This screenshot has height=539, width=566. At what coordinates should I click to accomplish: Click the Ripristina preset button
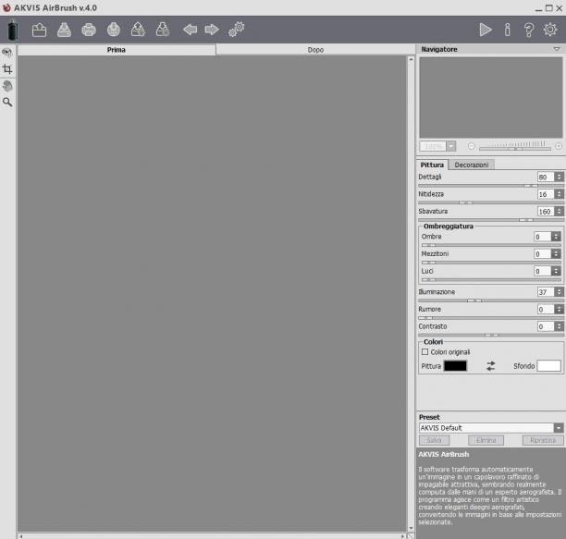[543, 440]
